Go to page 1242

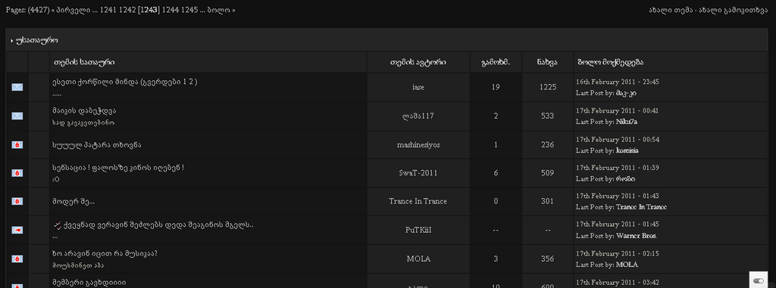pos(127,10)
